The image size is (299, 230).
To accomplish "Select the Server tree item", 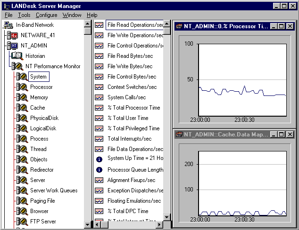I will [38, 180].
